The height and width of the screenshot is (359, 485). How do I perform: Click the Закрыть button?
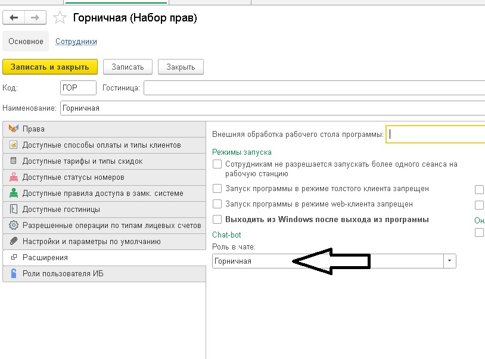click(181, 67)
